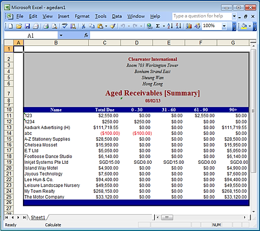Select column G header
The height and width of the screenshot is (231, 260).
coord(233,42)
